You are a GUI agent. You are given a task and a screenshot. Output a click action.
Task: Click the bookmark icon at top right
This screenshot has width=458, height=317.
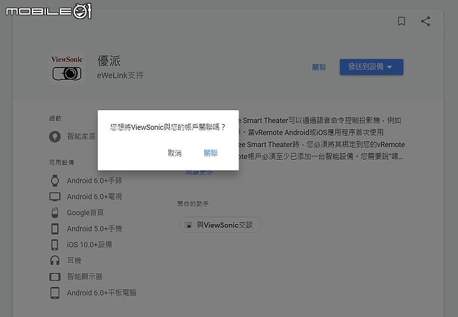[401, 21]
